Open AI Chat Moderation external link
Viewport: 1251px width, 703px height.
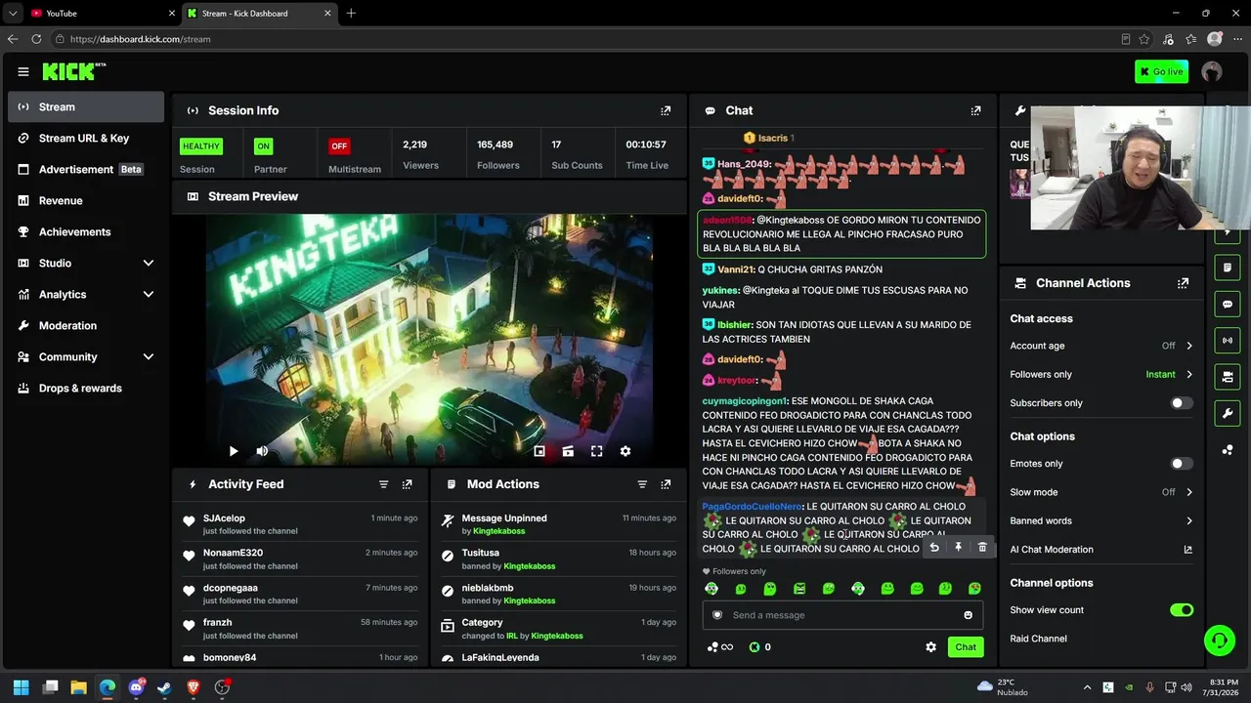click(1188, 550)
